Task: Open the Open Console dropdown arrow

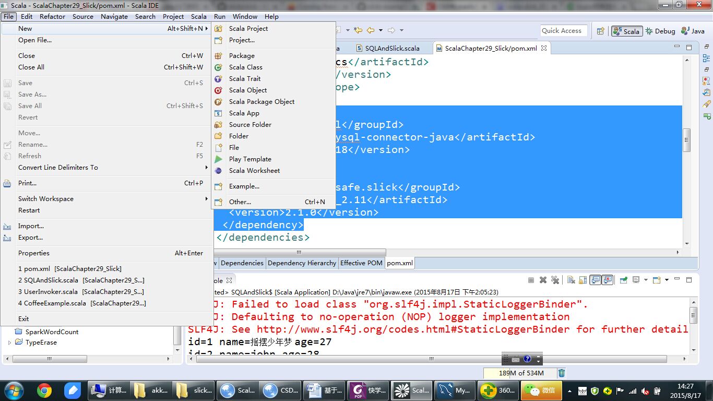Action: click(x=667, y=280)
